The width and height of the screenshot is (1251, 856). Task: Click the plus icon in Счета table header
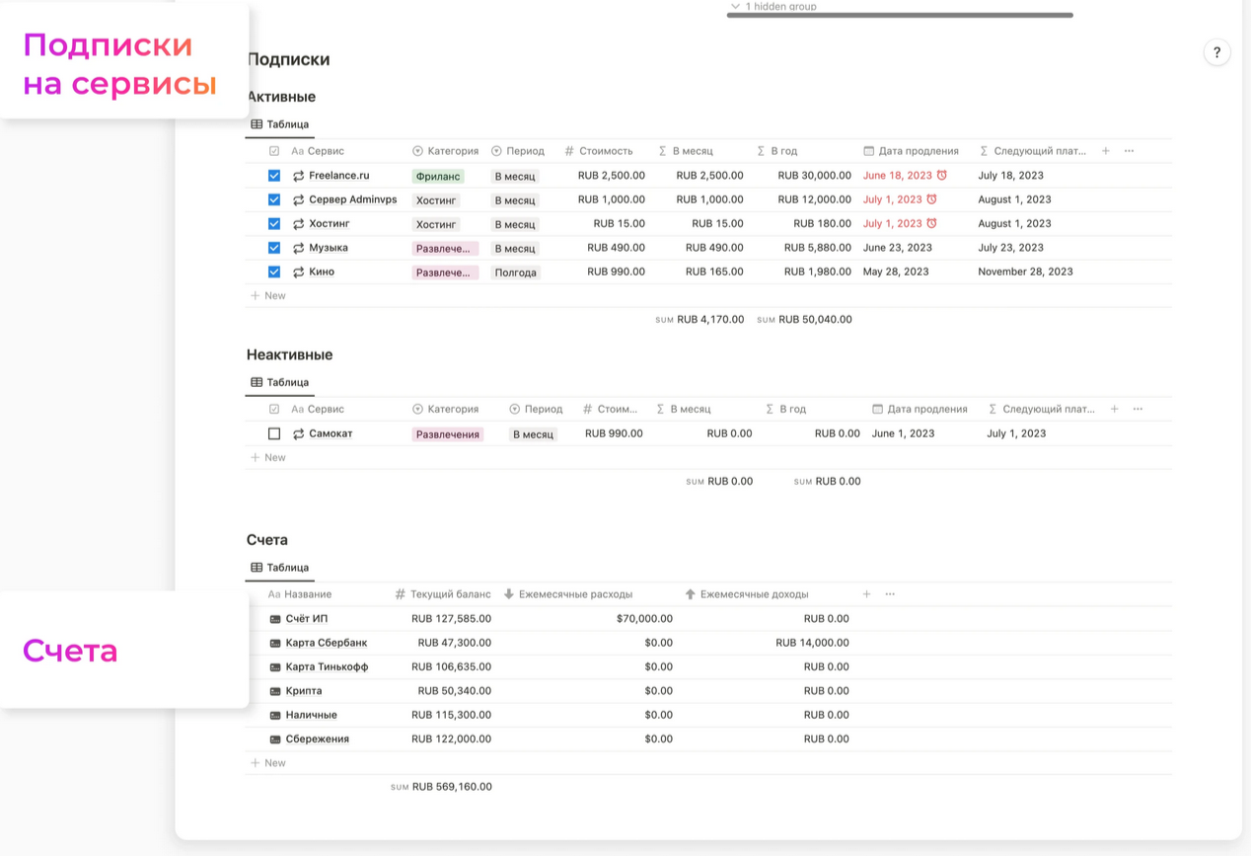(866, 594)
